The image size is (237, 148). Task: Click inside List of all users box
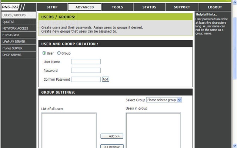click(x=69, y=131)
